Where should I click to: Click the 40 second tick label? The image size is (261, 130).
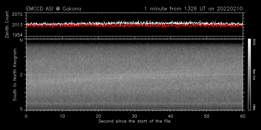171,116
